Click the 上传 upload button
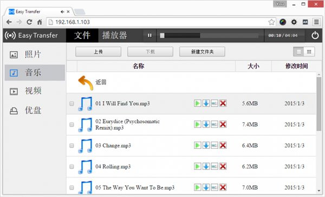This screenshot has width=325, height=197. (98, 51)
